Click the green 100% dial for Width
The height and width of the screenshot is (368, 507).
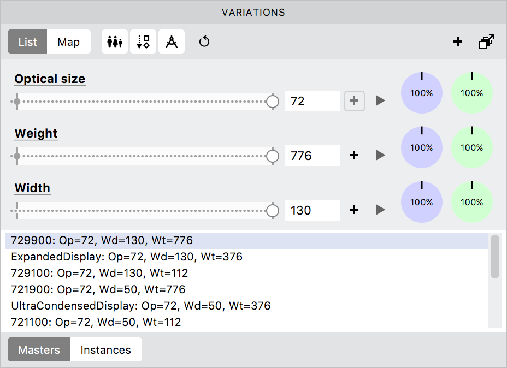pos(472,202)
